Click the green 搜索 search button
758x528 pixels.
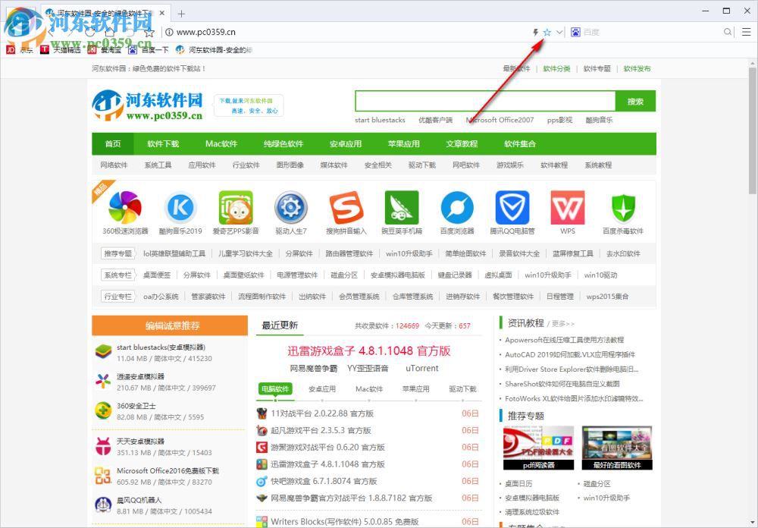[x=634, y=101]
